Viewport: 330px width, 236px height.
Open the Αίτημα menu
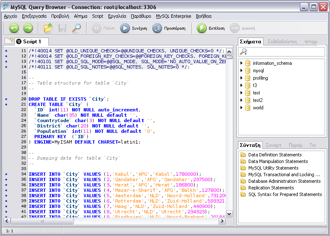(x=80, y=16)
